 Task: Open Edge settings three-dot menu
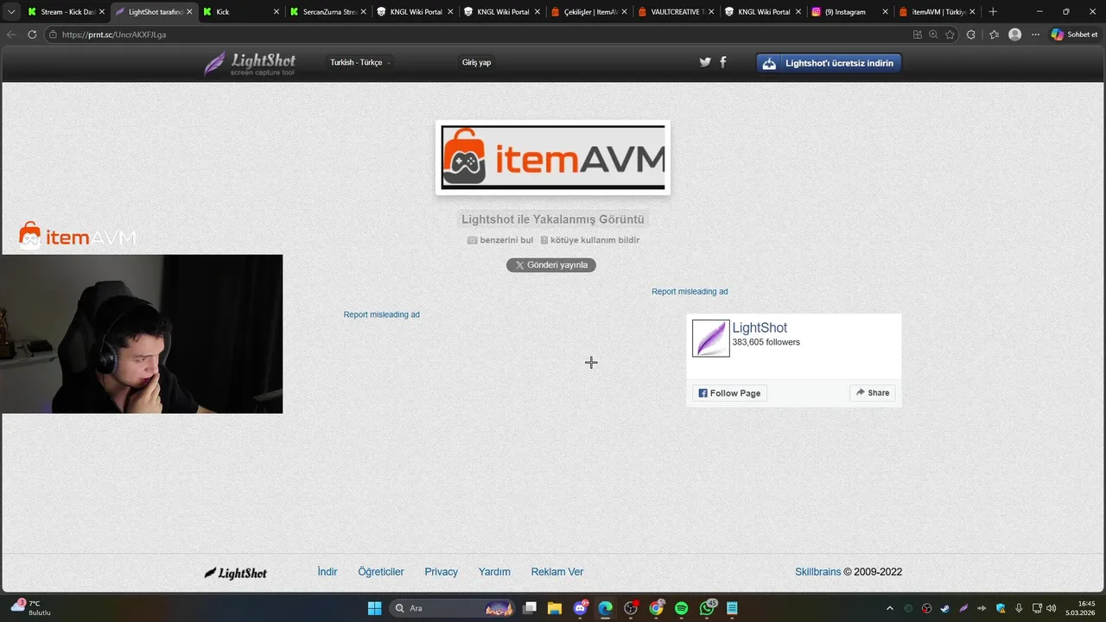pos(1035,35)
